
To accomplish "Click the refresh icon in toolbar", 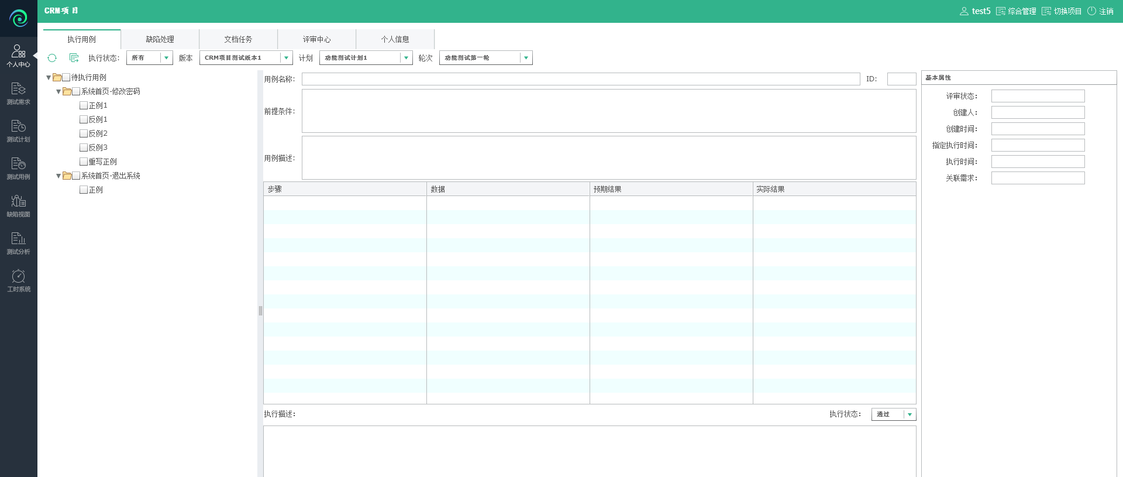I will [x=52, y=58].
